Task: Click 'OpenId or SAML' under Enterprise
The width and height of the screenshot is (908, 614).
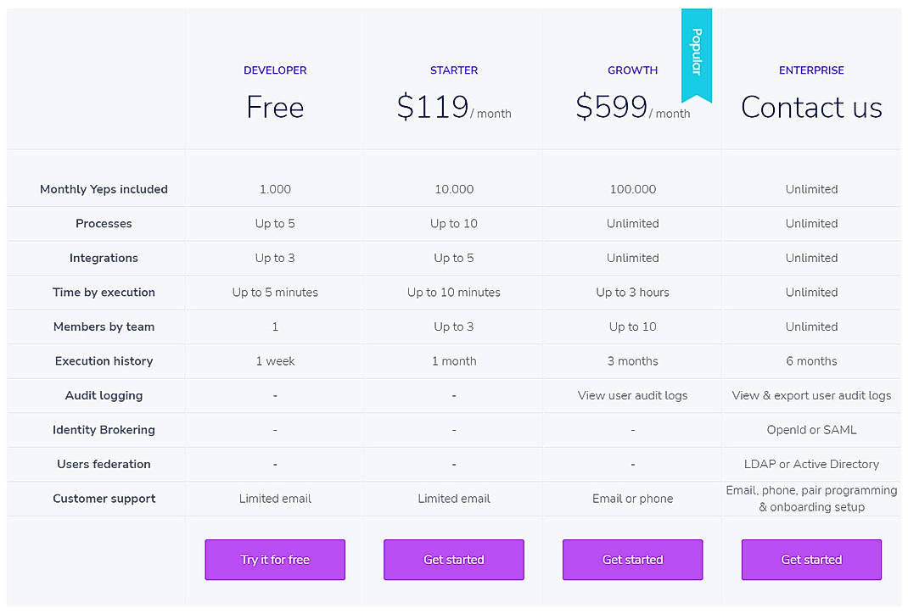Action: [x=810, y=430]
